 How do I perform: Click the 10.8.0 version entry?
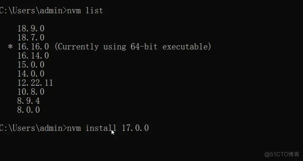pos(31,92)
